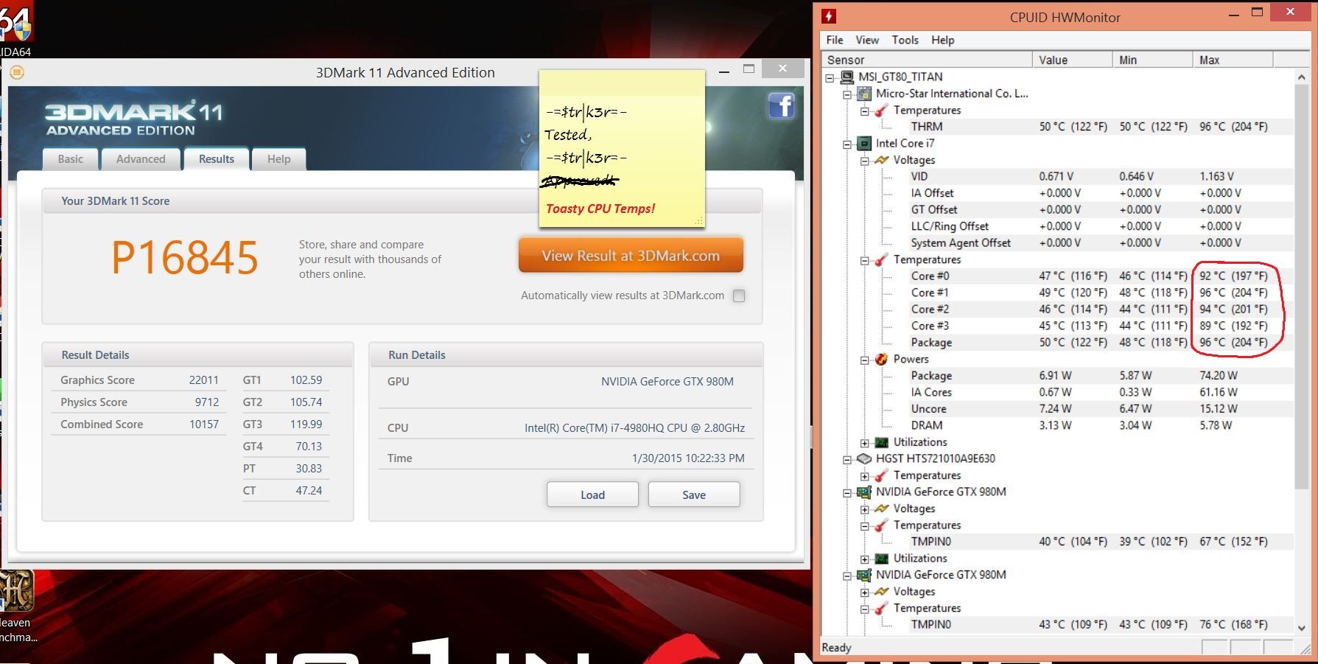Click the HWMonitor scroll down arrow
Viewport: 1318px width, 664px height.
1301,628
